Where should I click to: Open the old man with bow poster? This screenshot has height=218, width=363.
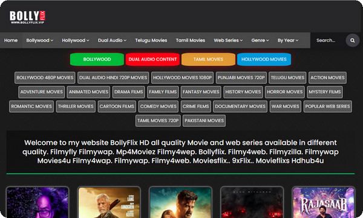point(109,202)
